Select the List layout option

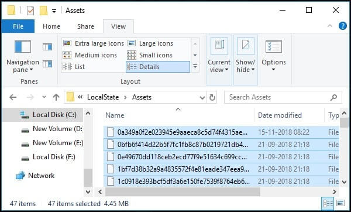pyautogui.click(x=74, y=67)
